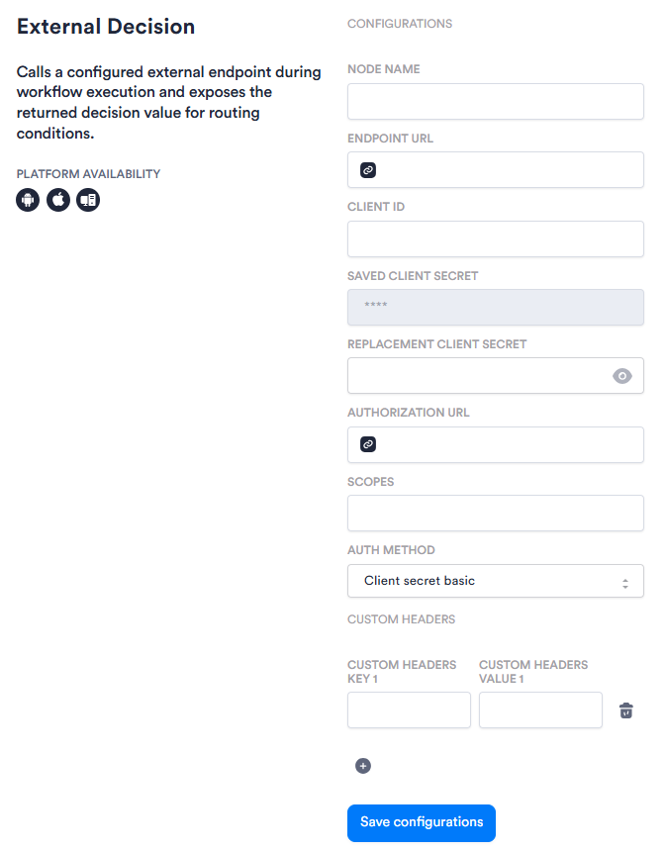
Task: Click the Apple platform availability icon
Action: 58,200
